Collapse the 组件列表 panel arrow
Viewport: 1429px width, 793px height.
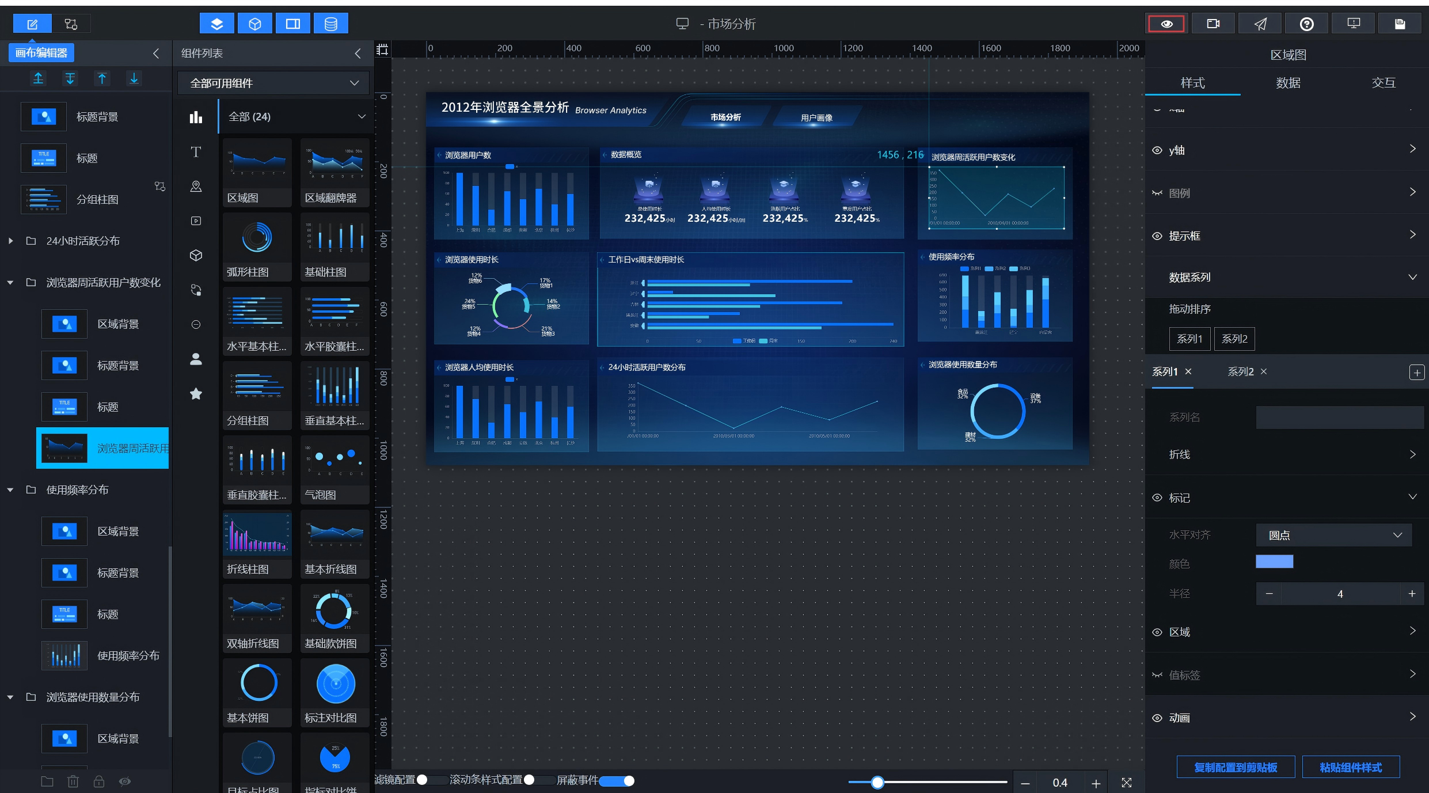[x=358, y=54]
